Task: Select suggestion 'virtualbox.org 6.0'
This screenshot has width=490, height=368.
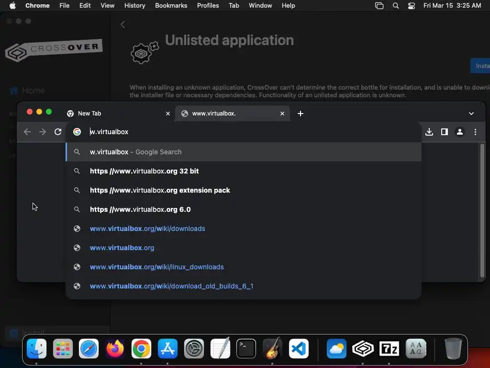Action: [244, 209]
